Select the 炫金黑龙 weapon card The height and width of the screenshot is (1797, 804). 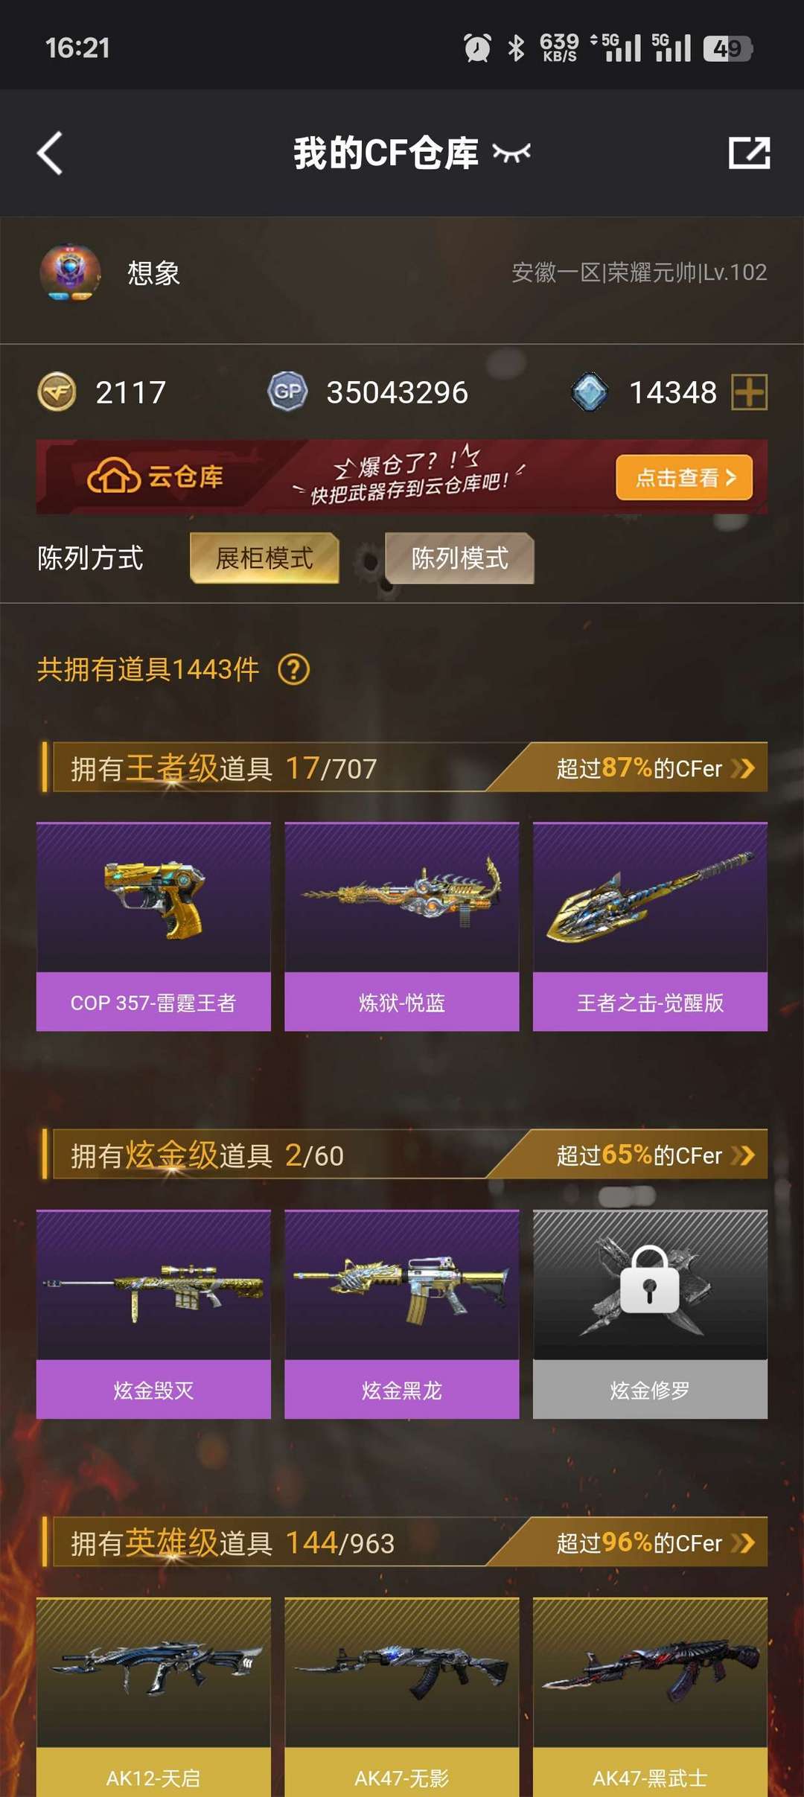click(402, 1314)
